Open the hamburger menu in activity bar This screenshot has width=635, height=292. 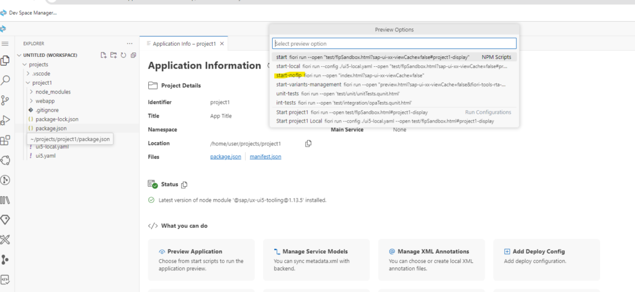(5, 43)
